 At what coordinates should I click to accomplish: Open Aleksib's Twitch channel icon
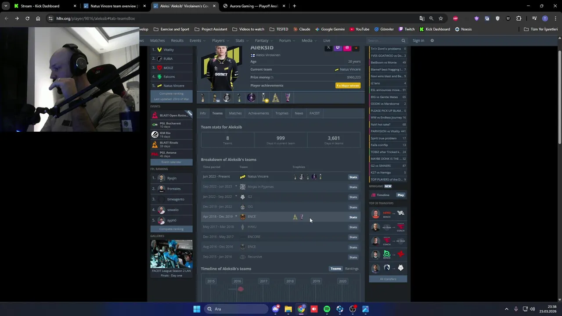coord(338,48)
